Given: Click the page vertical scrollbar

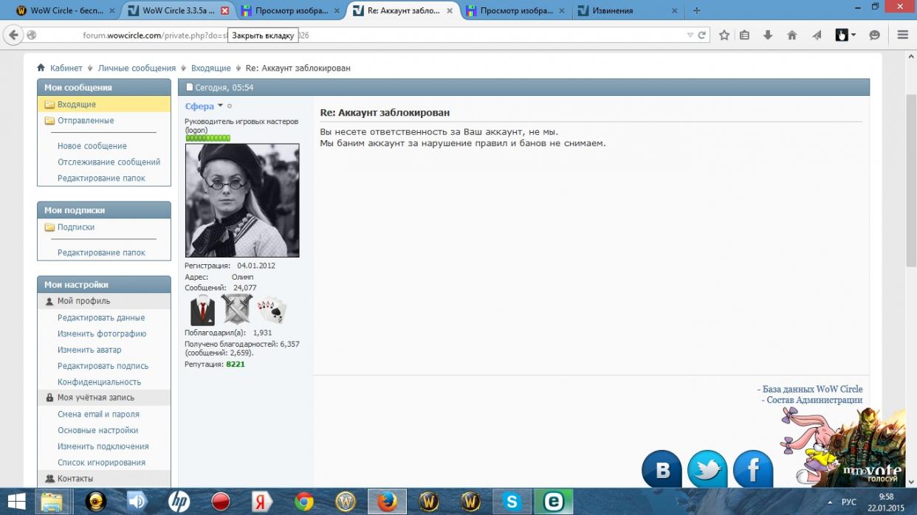Looking at the screenshot, I should 911,221.
